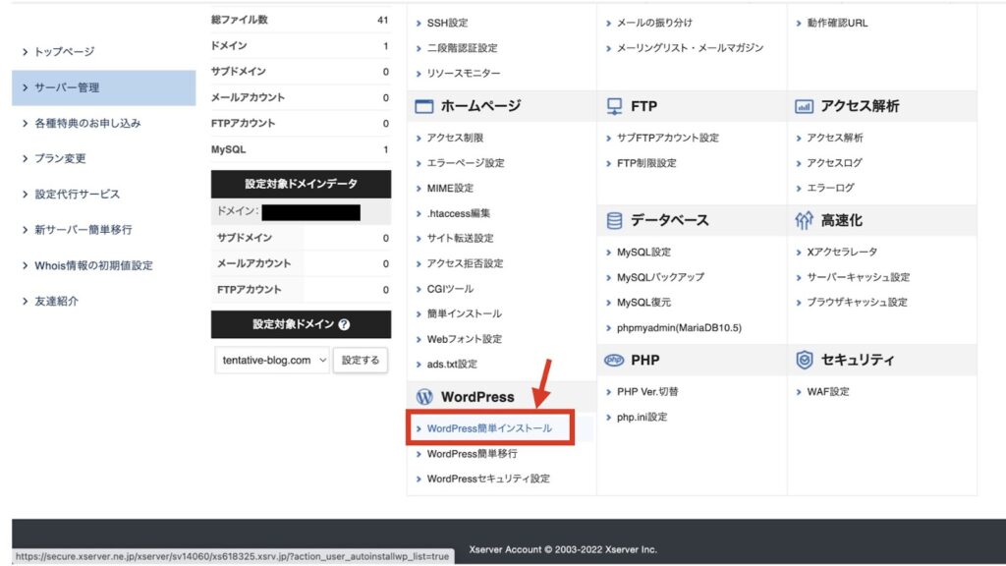This screenshot has width=1006, height=566.
Task: Open Xアクセラレータ link
Action: pos(842,253)
